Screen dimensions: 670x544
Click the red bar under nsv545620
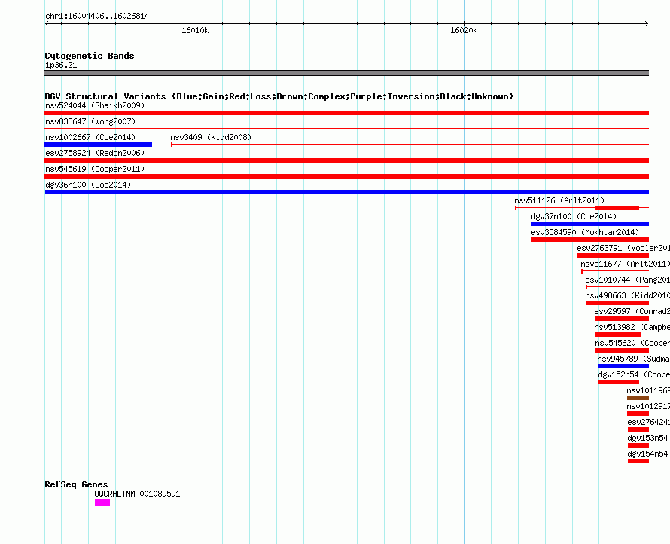[622, 350]
